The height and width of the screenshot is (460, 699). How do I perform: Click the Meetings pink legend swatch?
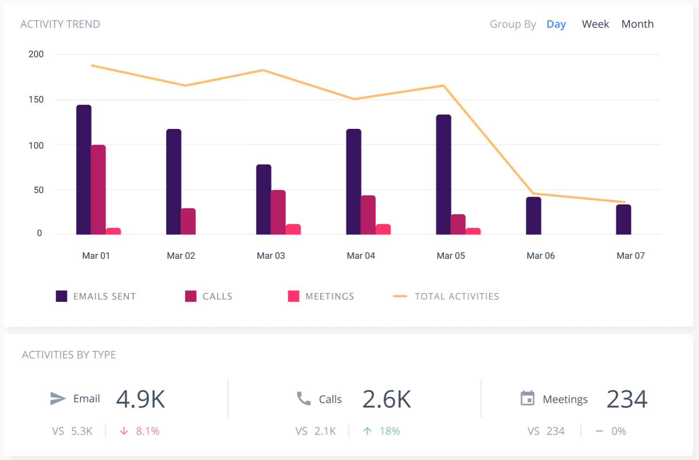[293, 296]
